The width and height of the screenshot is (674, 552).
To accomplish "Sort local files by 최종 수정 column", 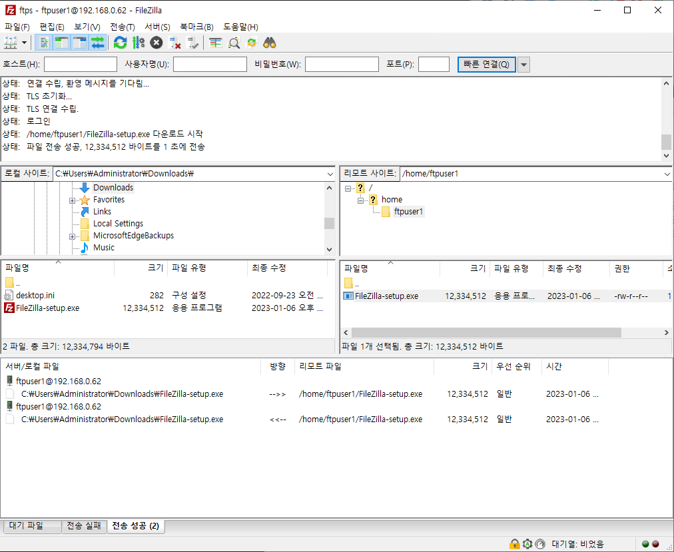I will [287, 268].
